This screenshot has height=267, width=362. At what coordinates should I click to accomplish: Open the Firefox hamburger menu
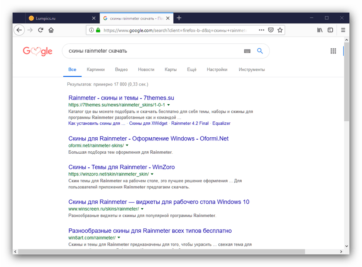[x=343, y=30]
